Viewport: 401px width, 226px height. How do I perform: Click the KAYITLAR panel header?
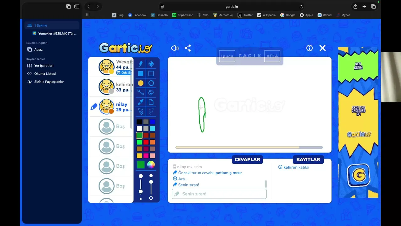pyautogui.click(x=308, y=159)
